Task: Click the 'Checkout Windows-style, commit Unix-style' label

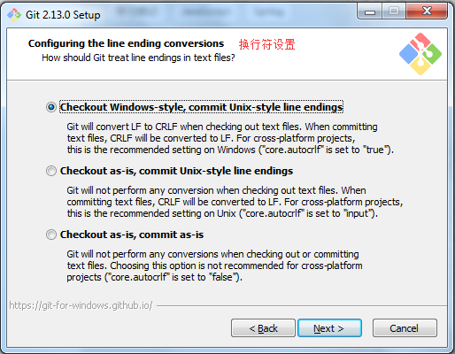Action: pos(201,107)
